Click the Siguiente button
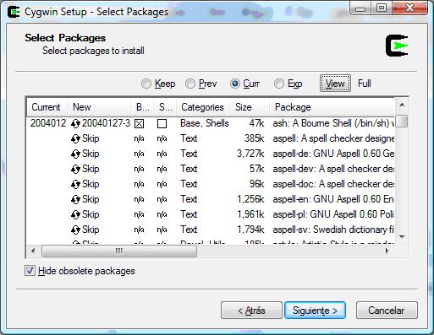The image size is (434, 335). [x=315, y=311]
